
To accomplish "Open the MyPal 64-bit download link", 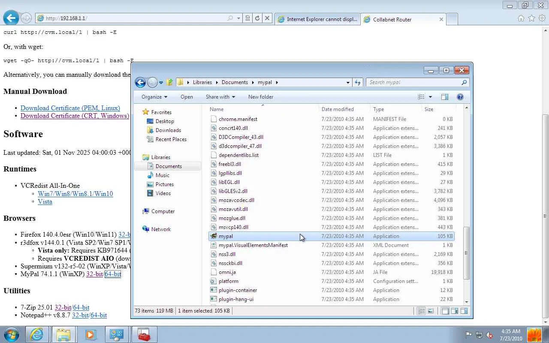I will click(113, 274).
